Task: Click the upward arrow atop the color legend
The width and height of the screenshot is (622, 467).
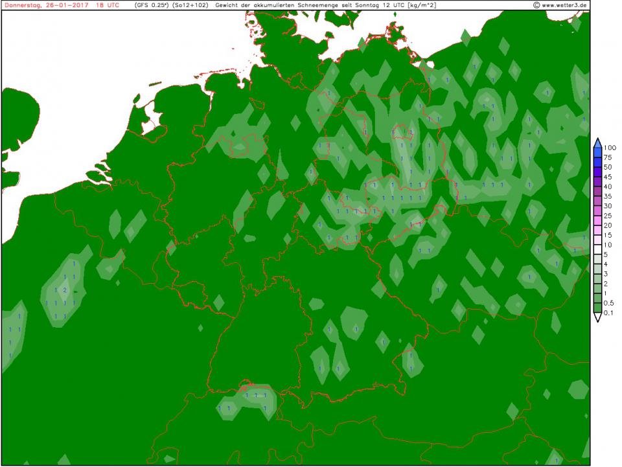Action: tap(597, 142)
